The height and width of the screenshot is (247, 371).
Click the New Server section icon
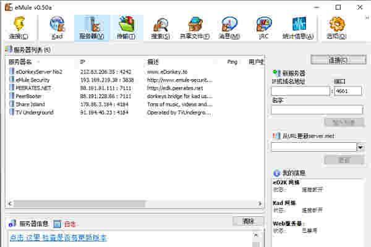pyautogui.click(x=276, y=73)
